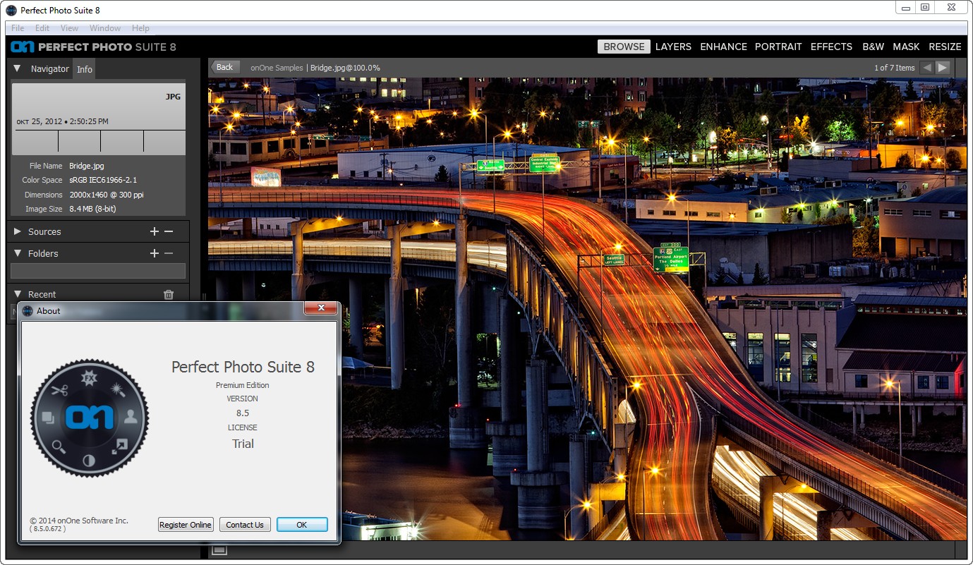Click '© 2014 onOne Software Inc.' text
This screenshot has width=973, height=565.
tap(79, 521)
